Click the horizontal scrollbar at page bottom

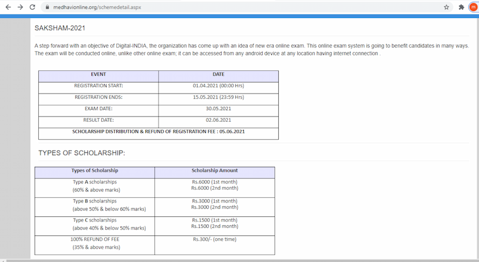(x=174, y=260)
